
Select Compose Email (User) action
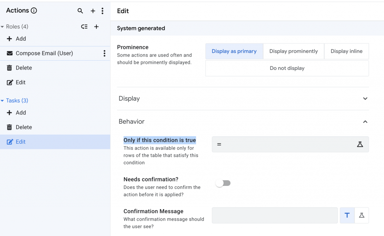44,53
